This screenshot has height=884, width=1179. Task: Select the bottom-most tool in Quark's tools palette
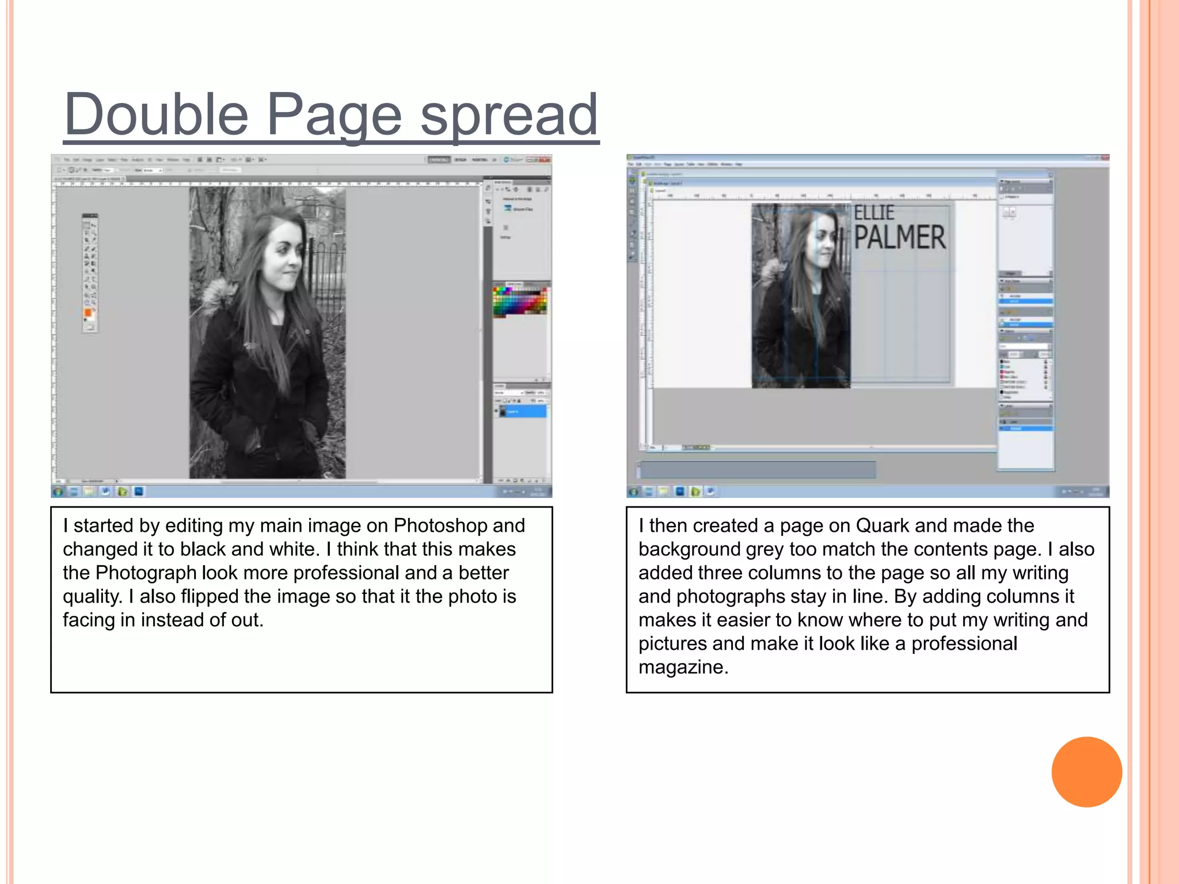[x=632, y=256]
